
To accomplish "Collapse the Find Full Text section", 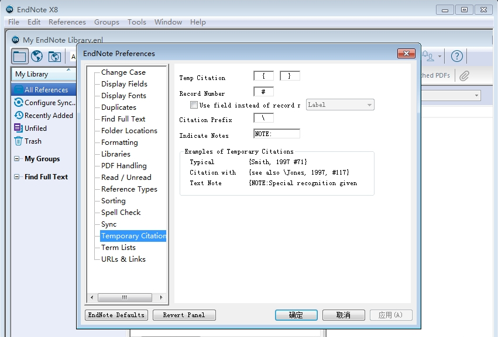I will click(x=17, y=176).
